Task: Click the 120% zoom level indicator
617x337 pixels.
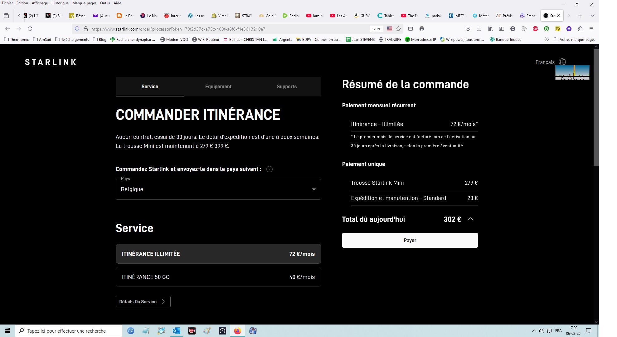Action: coord(376,29)
